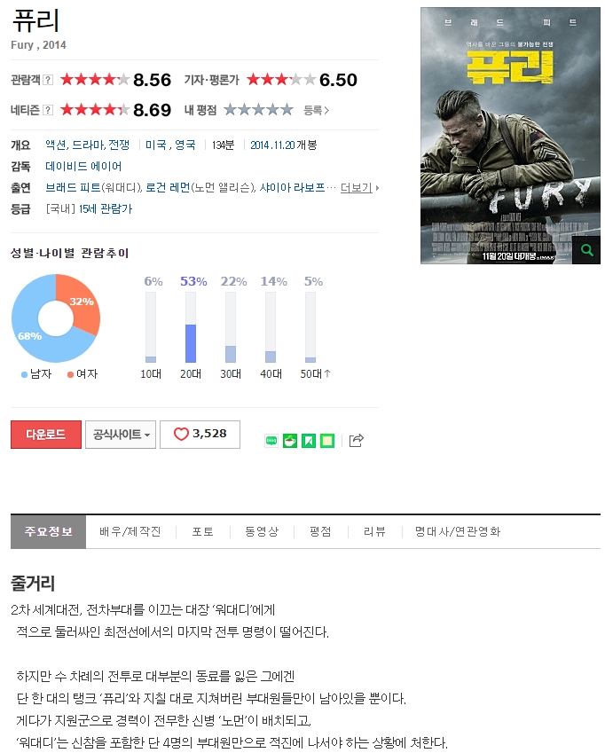
Task: Like the movie with heart button
Action: pyautogui.click(x=200, y=435)
